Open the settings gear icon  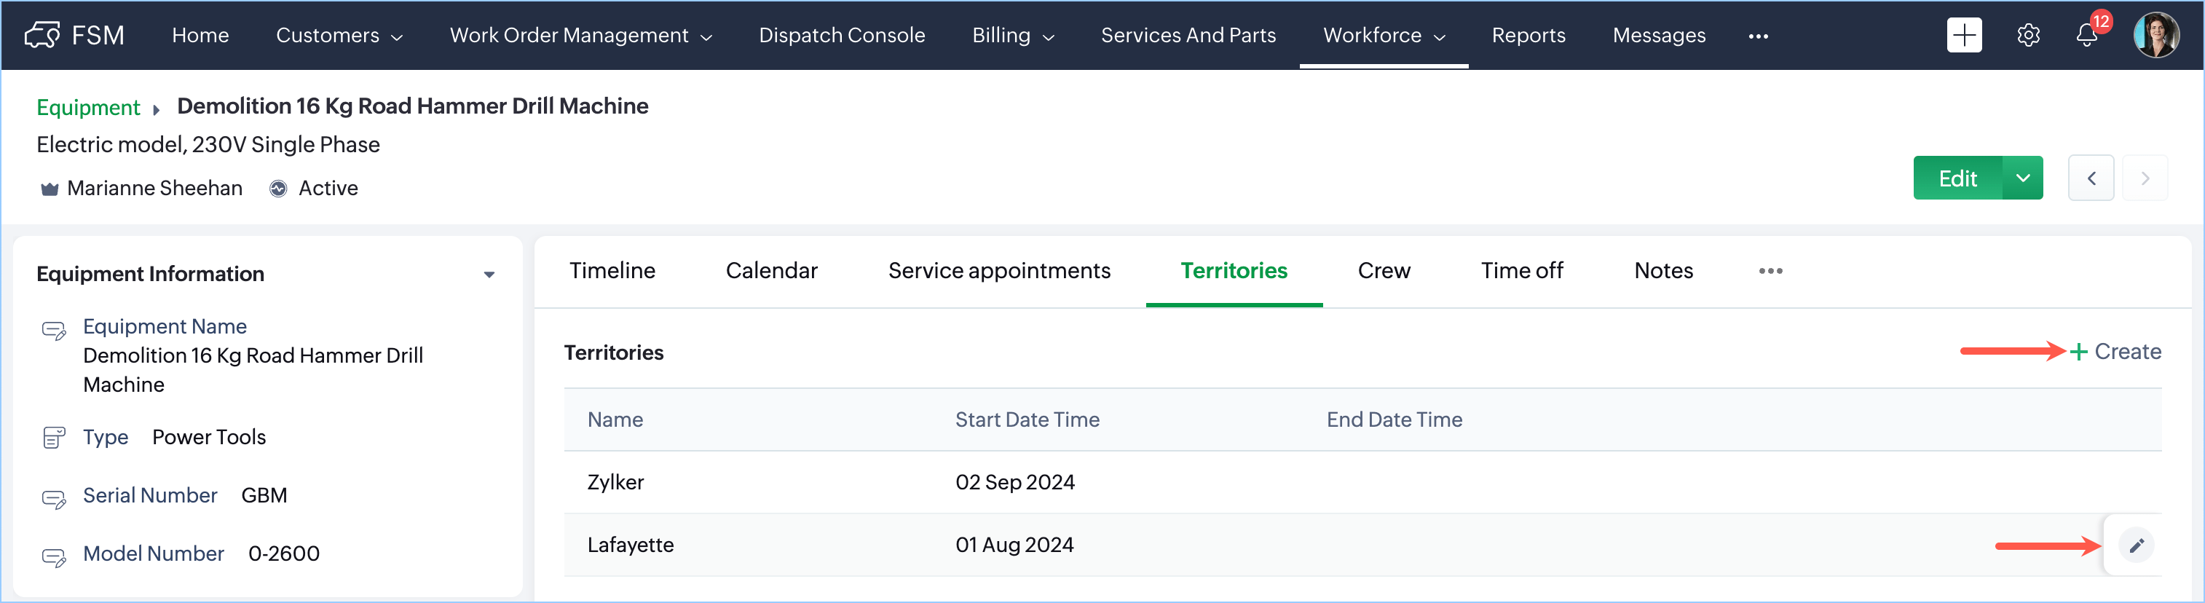pos(2028,35)
